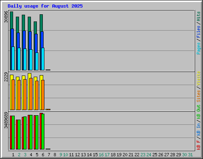Click the green kB Out bar for day 2
Image resolution: width=203 pixels, height=159 pixels.
[19, 134]
